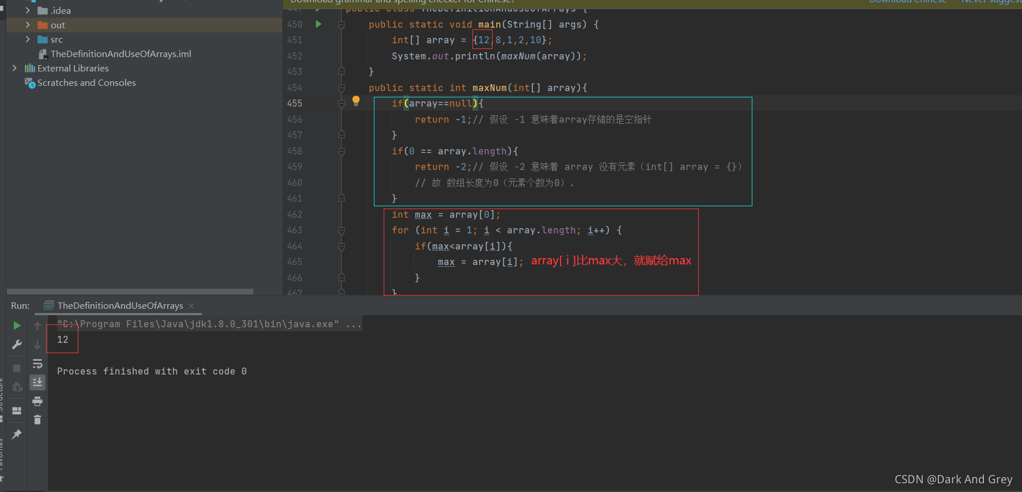The height and width of the screenshot is (492, 1022).
Task: Click line number 455 in gutter
Action: pyautogui.click(x=294, y=104)
